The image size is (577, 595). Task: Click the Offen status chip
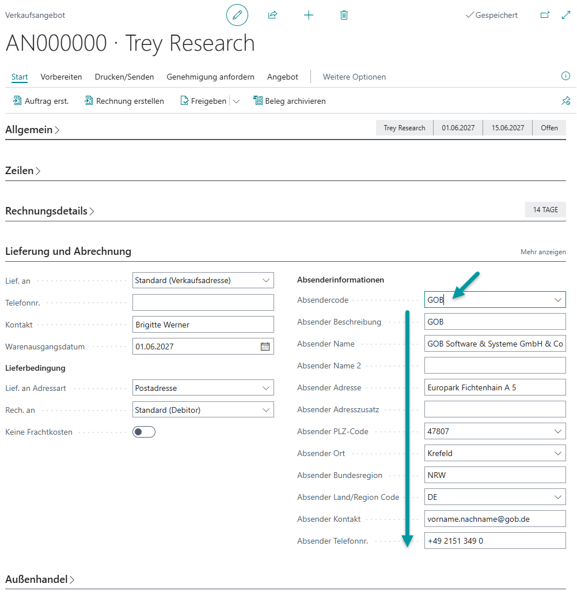click(x=549, y=128)
